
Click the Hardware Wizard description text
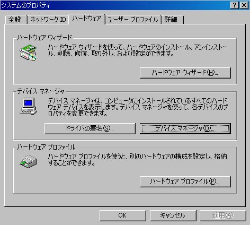click(138, 50)
